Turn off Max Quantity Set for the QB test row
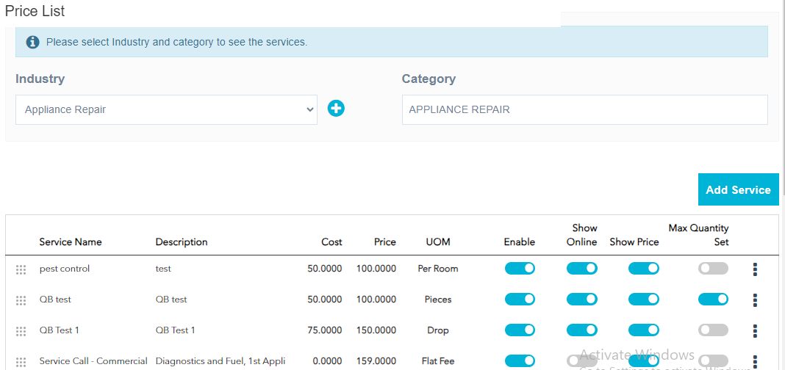Viewport: 785px width, 370px height. click(x=714, y=299)
